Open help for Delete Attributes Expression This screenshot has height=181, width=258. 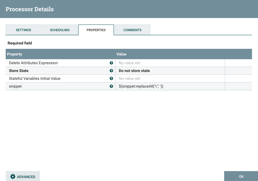click(x=111, y=63)
